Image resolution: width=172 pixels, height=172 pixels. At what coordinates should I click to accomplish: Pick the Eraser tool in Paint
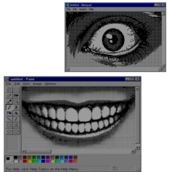pyautogui.click(x=9, y=95)
